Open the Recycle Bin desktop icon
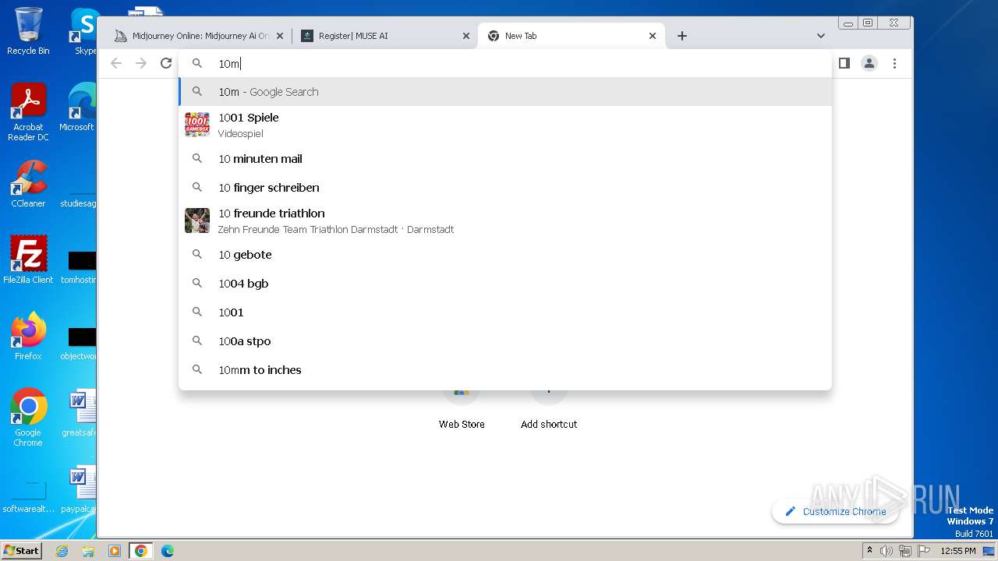The image size is (998, 561). click(28, 31)
